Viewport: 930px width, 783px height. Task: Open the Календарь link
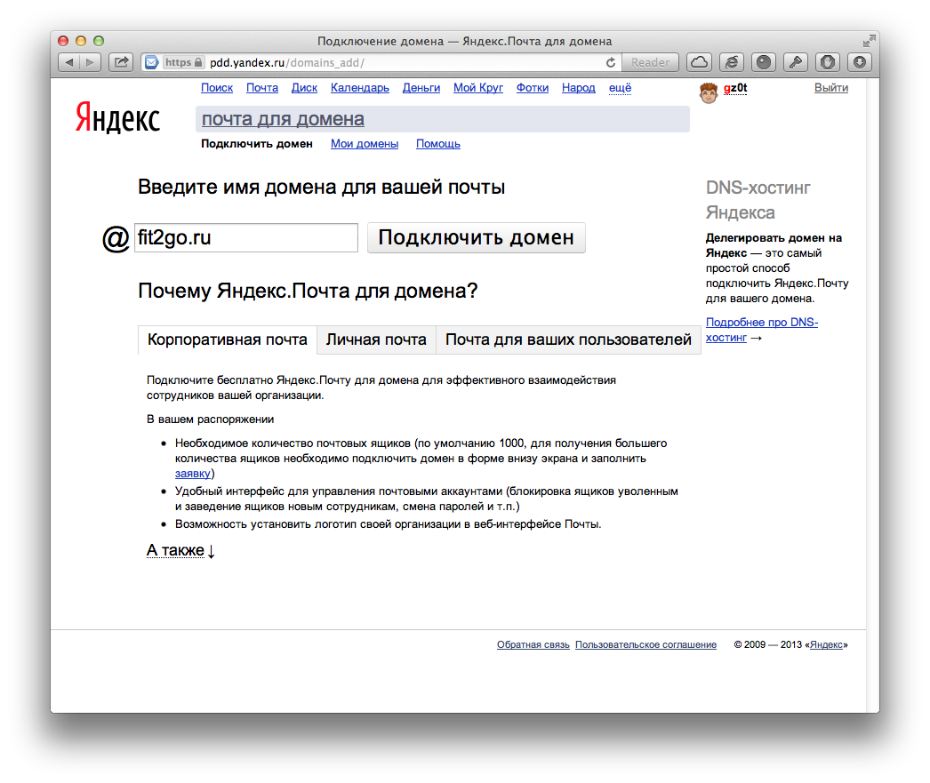tap(360, 88)
